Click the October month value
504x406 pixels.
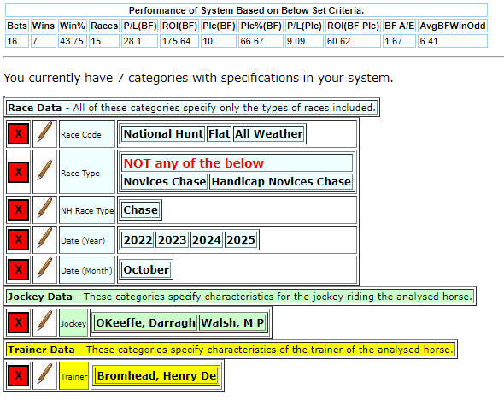146,269
